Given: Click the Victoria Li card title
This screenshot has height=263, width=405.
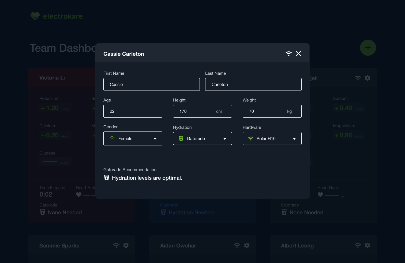Looking at the screenshot, I should pyautogui.click(x=52, y=78).
